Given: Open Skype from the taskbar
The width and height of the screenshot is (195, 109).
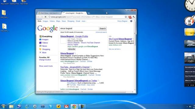Looking at the screenshot, I should [51, 106].
